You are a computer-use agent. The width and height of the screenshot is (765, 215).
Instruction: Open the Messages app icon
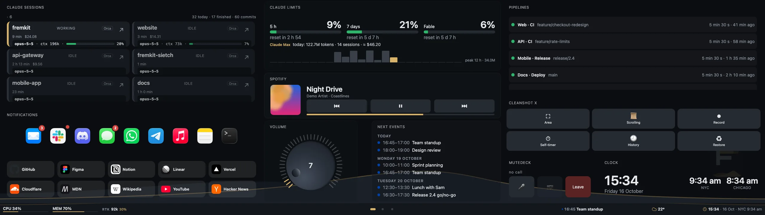click(x=107, y=136)
